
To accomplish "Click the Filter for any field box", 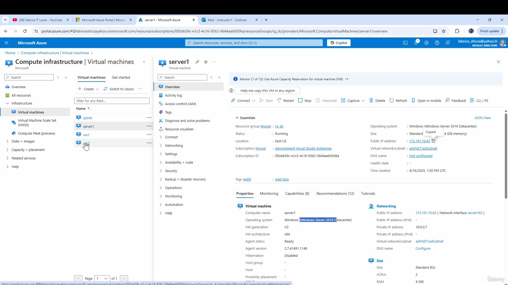I will click(112, 101).
